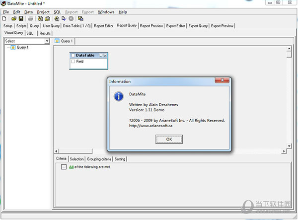298x220 pixels.
Task: Click the copy-documents icon after Print
Action: 40,18
